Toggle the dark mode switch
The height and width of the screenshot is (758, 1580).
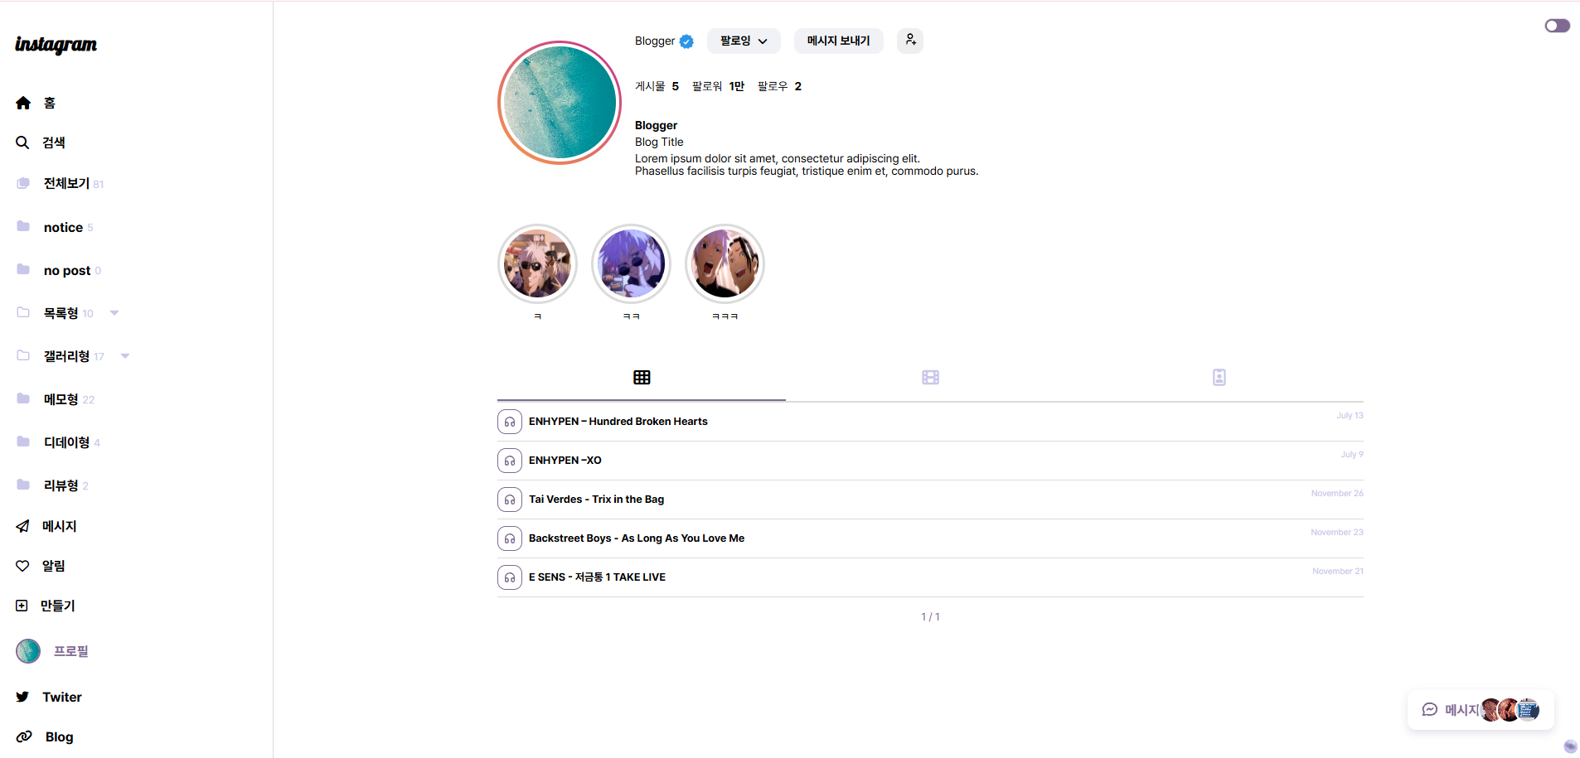coord(1558,26)
